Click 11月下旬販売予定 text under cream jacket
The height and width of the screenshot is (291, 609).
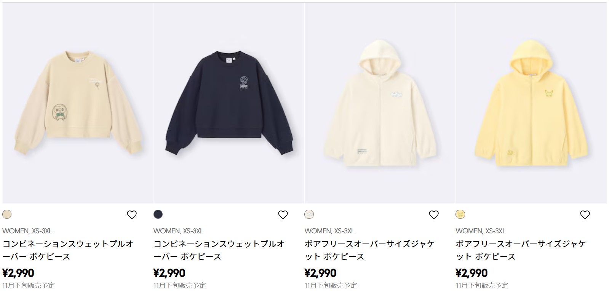pyautogui.click(x=331, y=285)
